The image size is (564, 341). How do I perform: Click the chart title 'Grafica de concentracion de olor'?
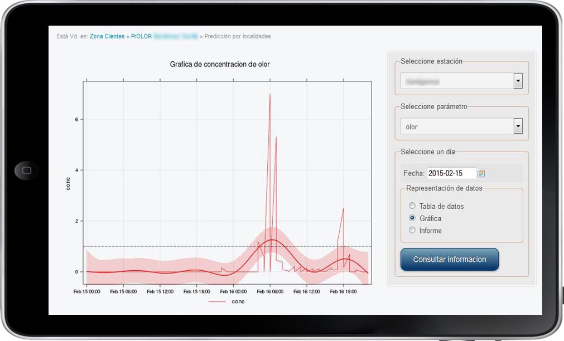pos(220,65)
